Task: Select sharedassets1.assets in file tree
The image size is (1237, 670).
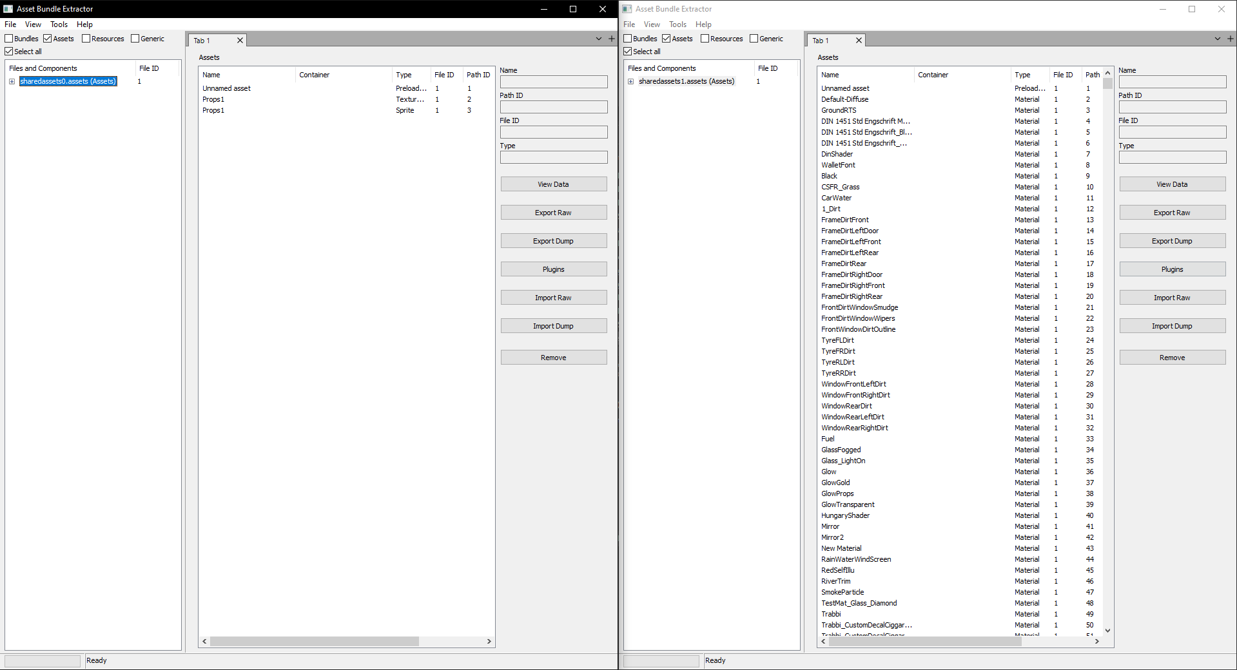Action: click(686, 81)
